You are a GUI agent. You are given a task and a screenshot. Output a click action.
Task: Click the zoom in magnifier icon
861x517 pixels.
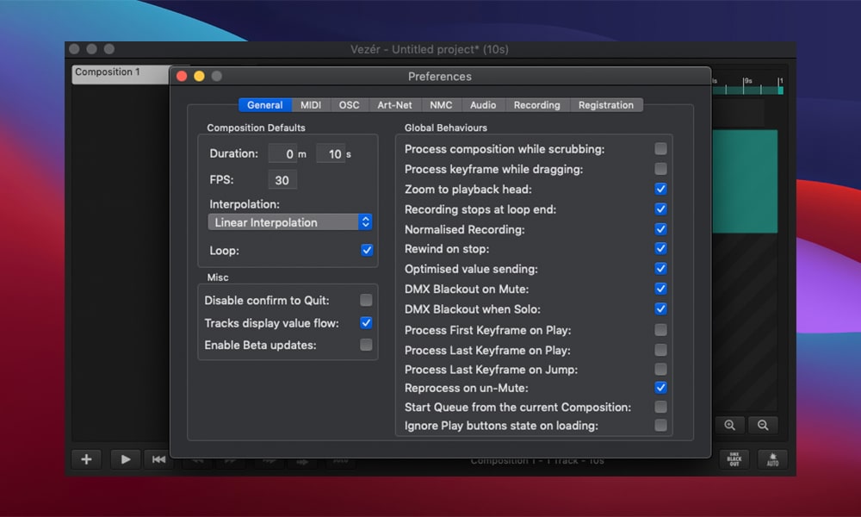point(730,425)
